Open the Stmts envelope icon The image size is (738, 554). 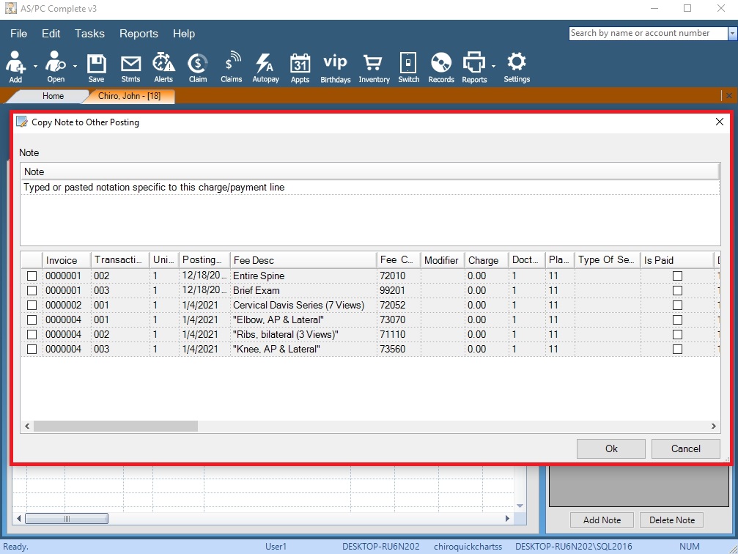coord(130,67)
